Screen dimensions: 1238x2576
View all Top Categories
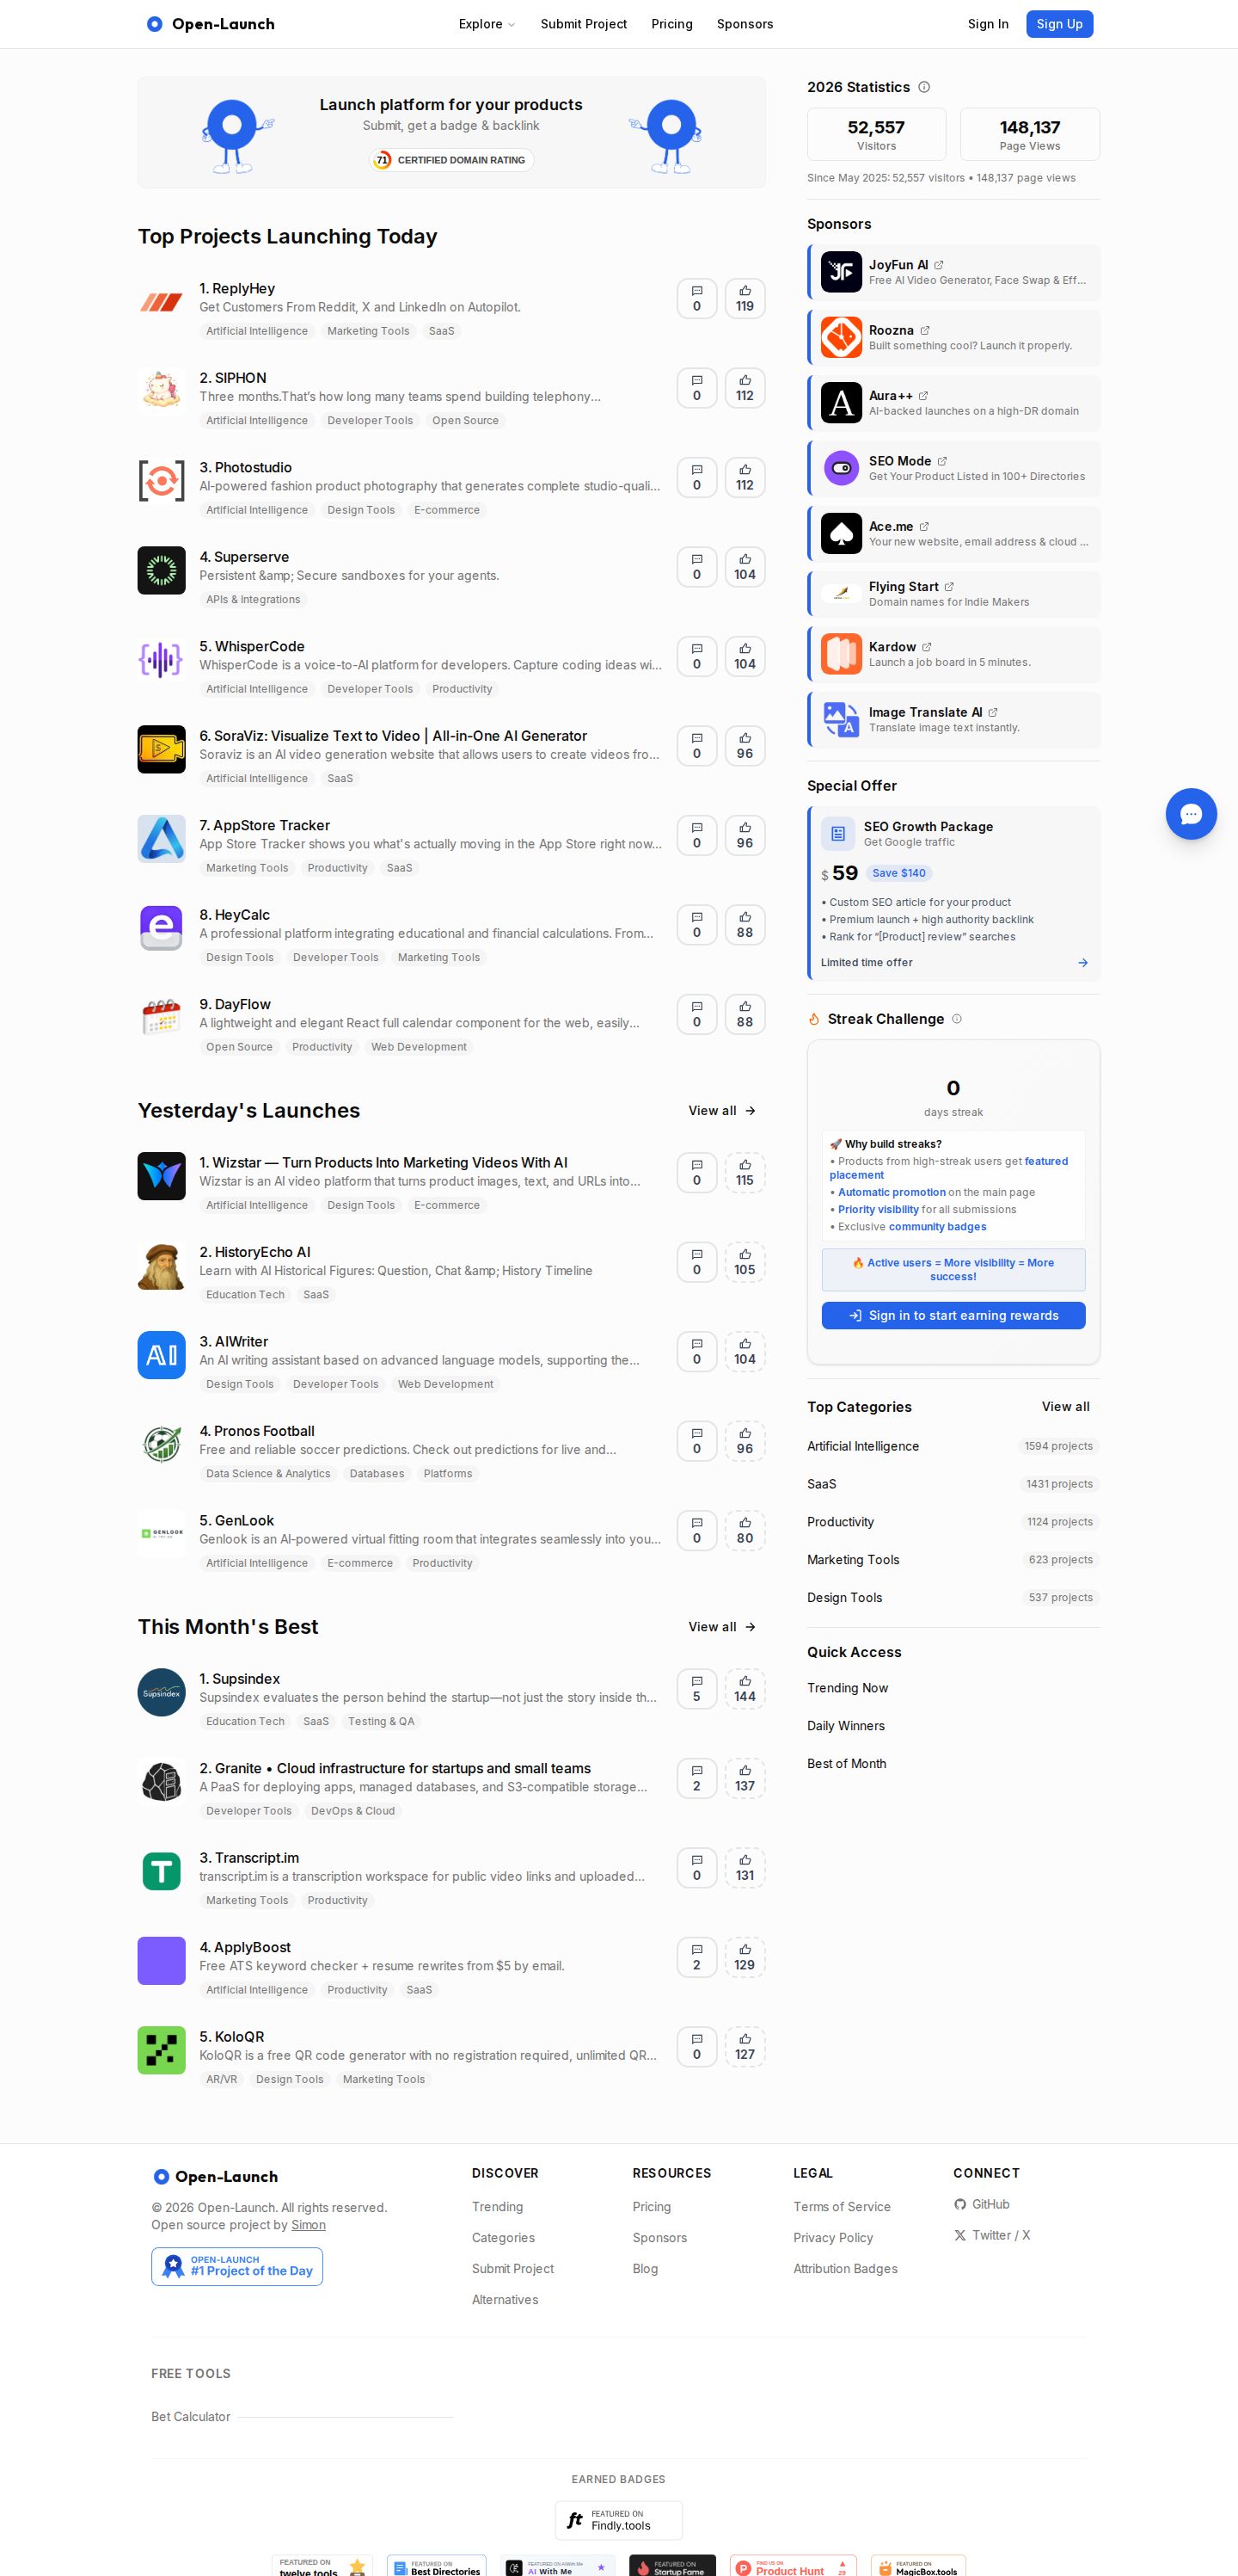point(1065,1407)
